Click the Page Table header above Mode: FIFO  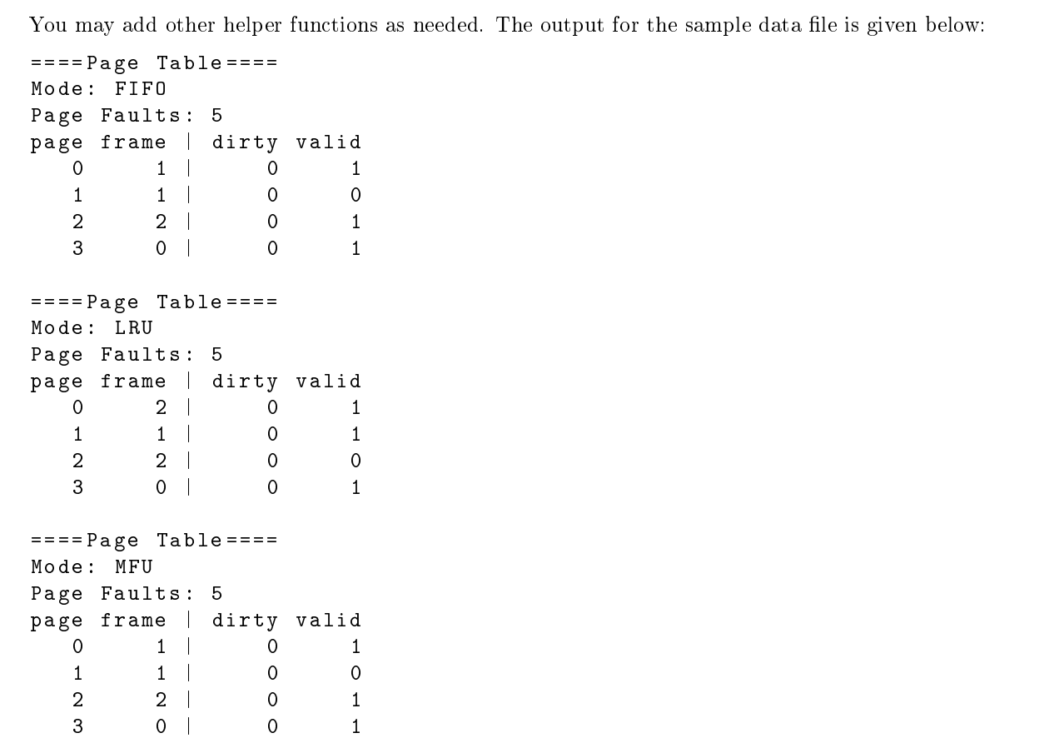154,63
